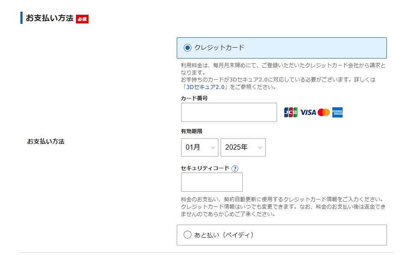This screenshot has height=255, width=416.
Task: Click the JCB card logo
Action: coord(291,112)
